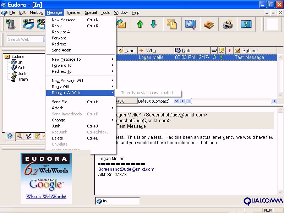Choose Send File in the Message menu
This screenshot has width=284, height=213.
[x=81, y=102]
